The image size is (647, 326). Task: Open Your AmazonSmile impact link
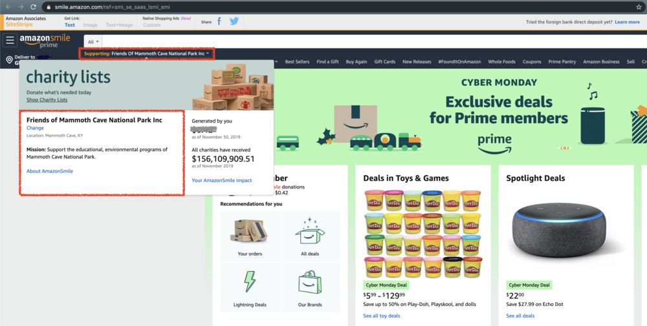coord(222,180)
